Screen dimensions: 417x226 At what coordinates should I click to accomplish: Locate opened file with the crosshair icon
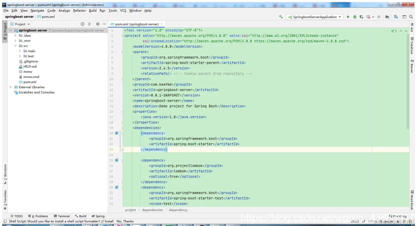pos(83,24)
